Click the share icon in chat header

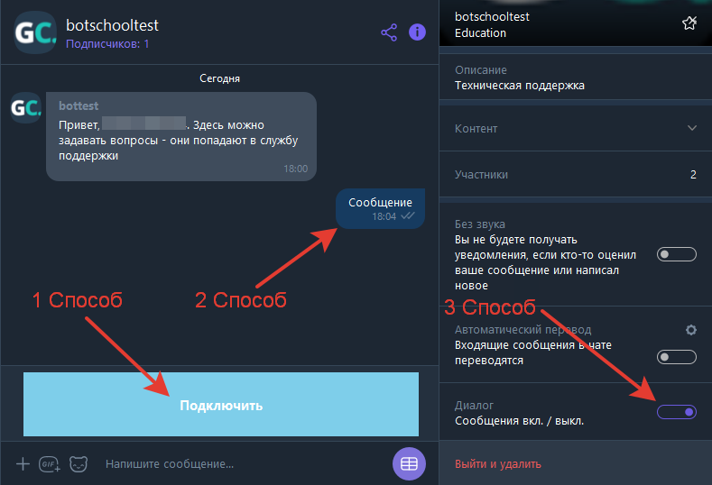pyautogui.click(x=389, y=32)
